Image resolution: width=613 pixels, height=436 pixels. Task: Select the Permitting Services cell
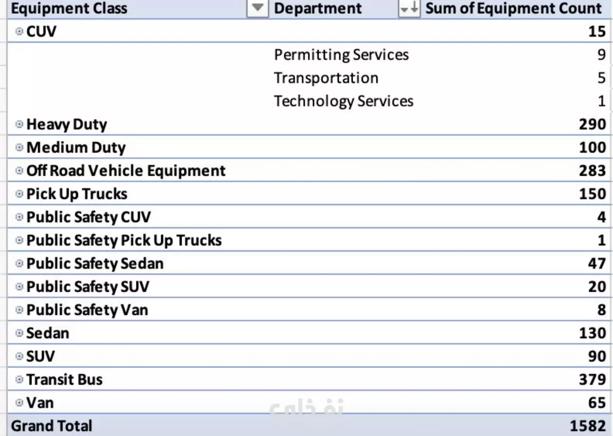pos(341,55)
